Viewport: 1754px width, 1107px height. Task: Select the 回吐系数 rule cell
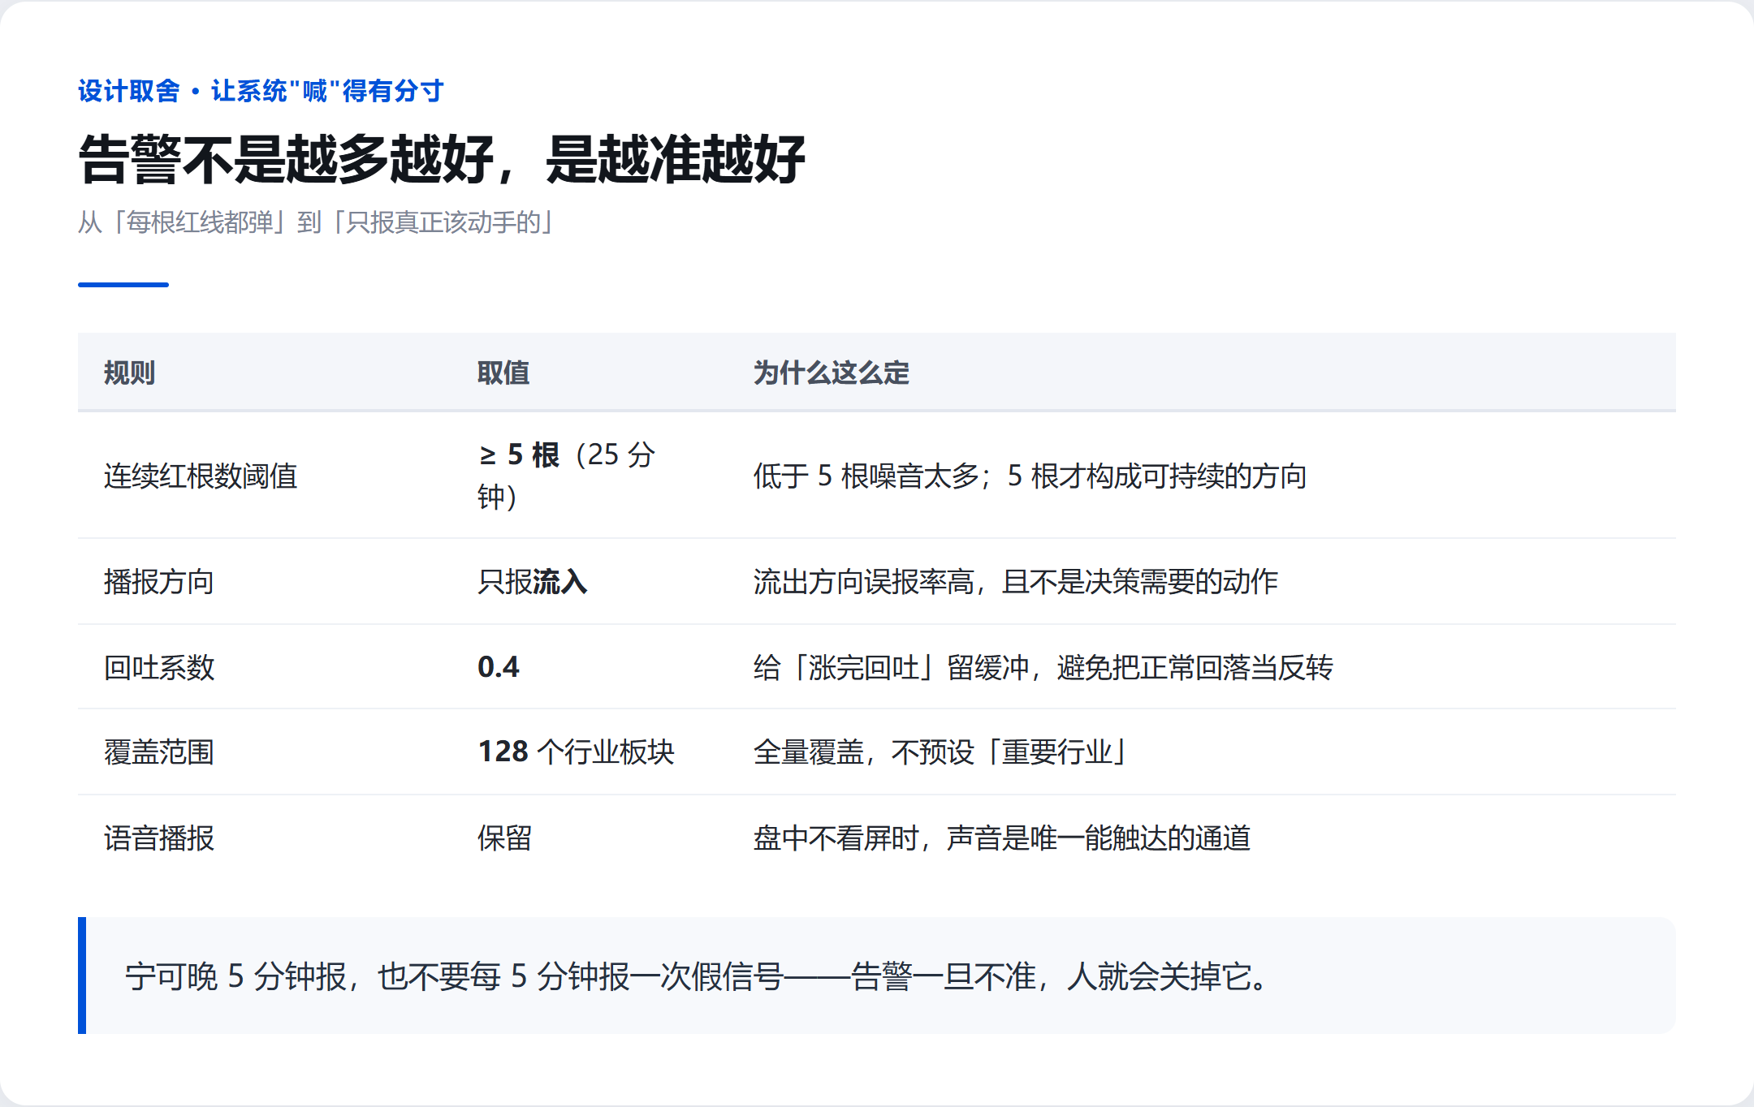pyautogui.click(x=159, y=667)
